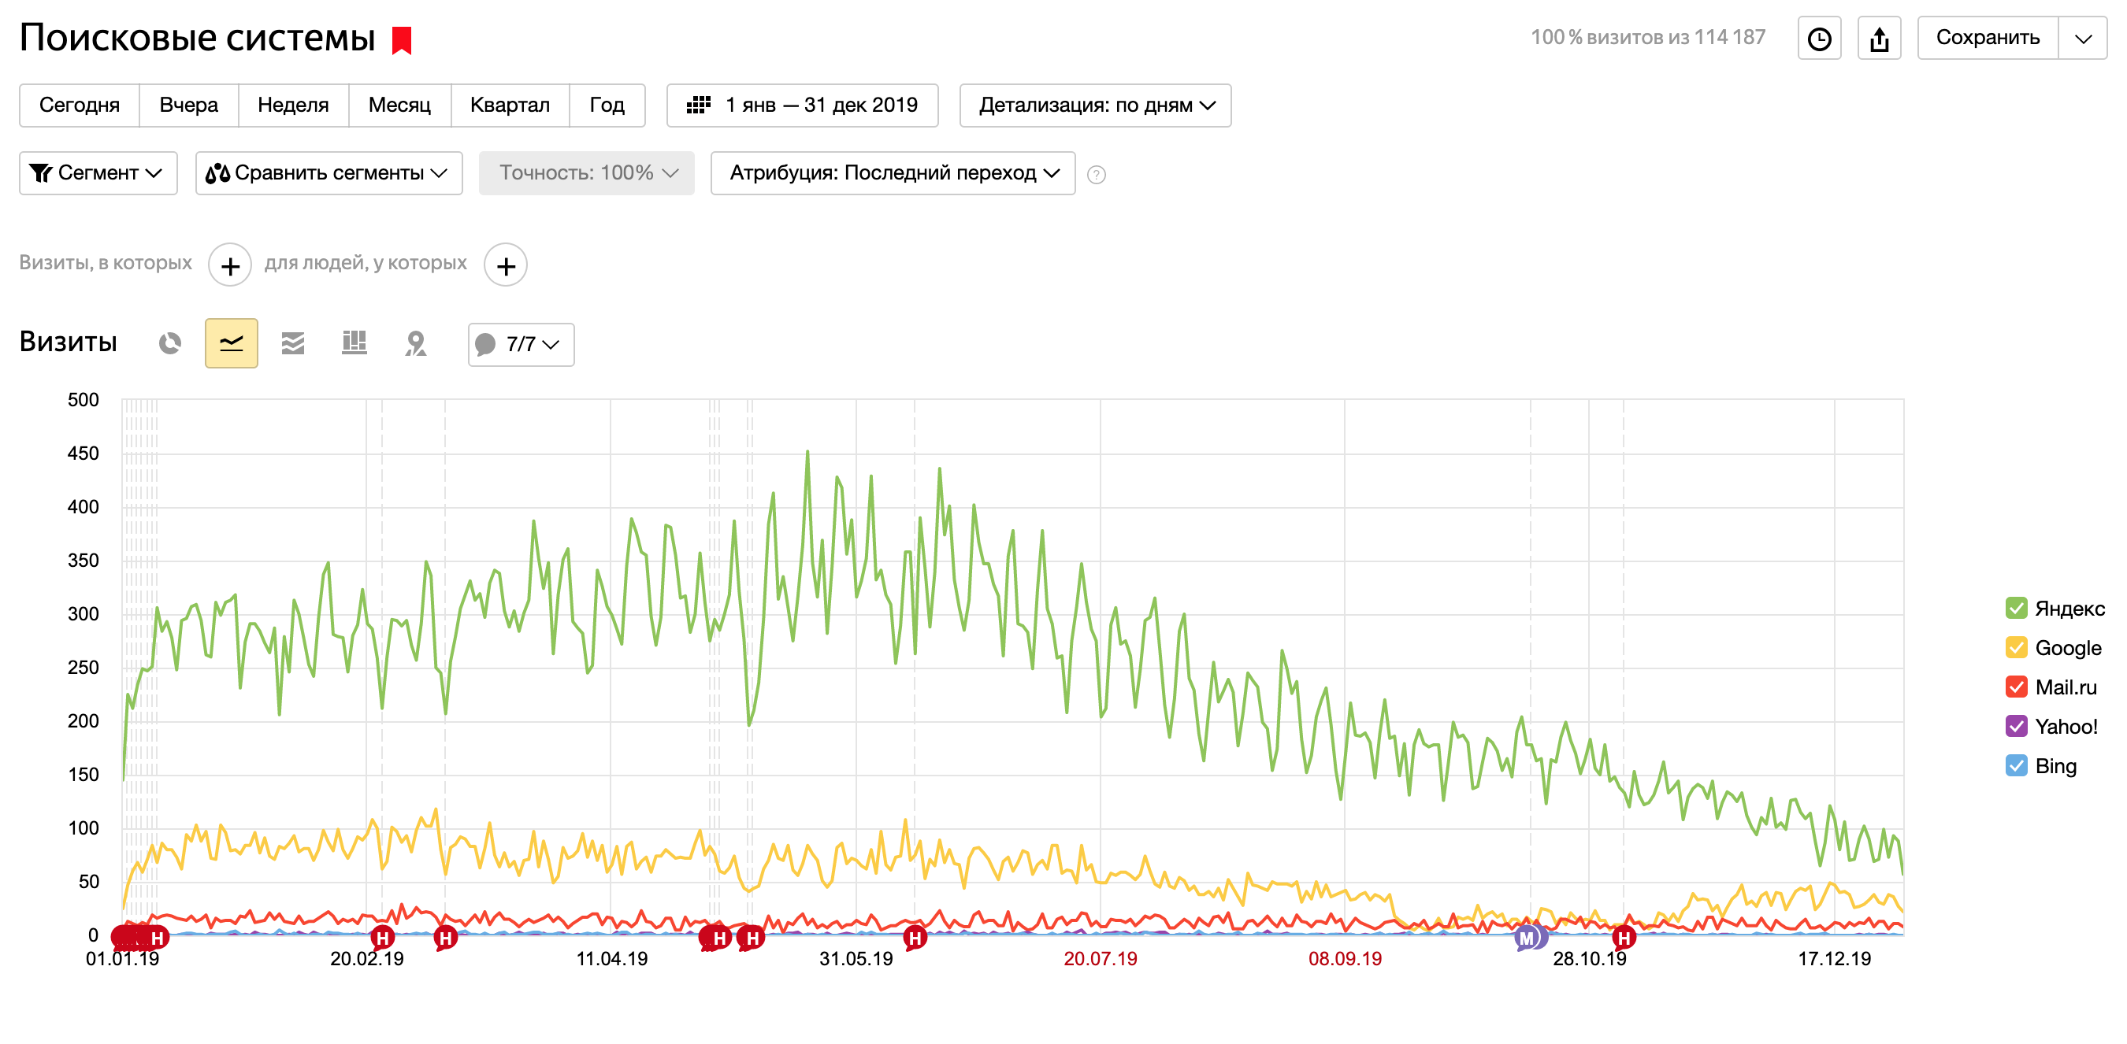
Task: Select the Неделя period tab
Action: coord(292,106)
